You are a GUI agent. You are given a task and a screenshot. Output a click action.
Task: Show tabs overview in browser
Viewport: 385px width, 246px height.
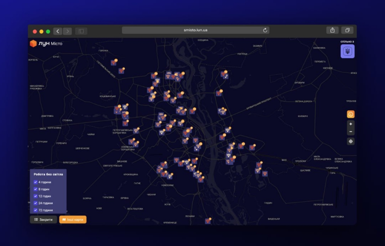pos(347,30)
